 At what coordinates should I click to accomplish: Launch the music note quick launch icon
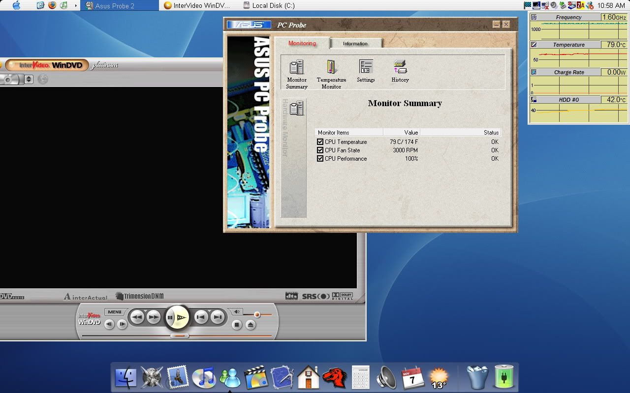pyautogui.click(x=63, y=5)
